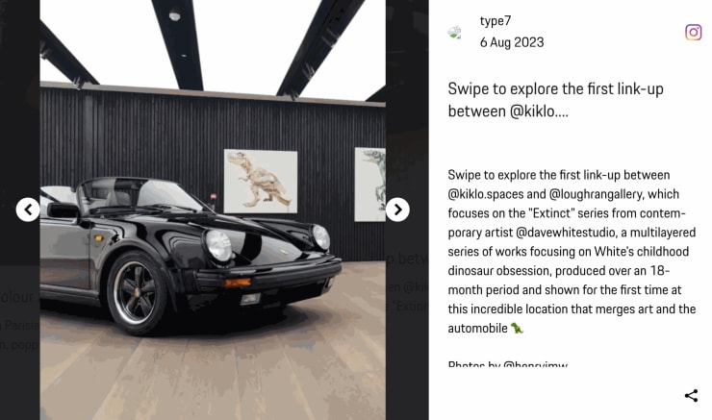The height and width of the screenshot is (420, 712).
Task: Click the 6 Aug 2023 date
Action: (x=512, y=42)
